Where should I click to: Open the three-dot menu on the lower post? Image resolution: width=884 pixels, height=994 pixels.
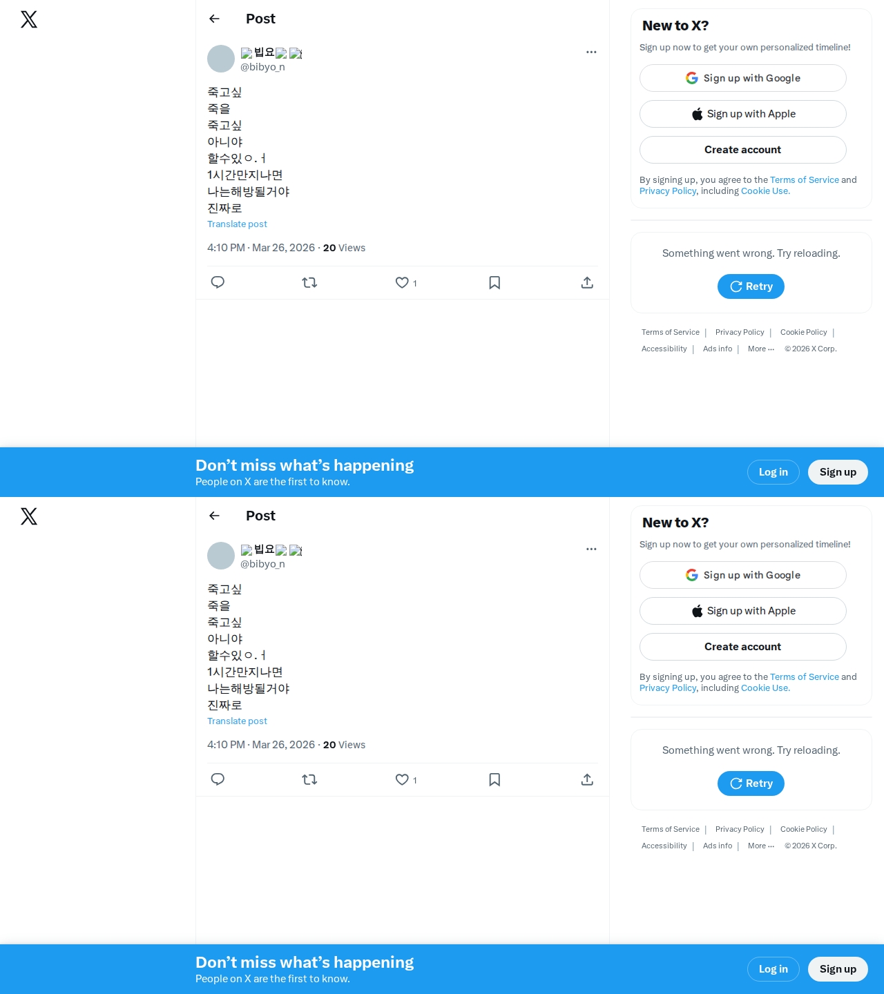coord(591,549)
